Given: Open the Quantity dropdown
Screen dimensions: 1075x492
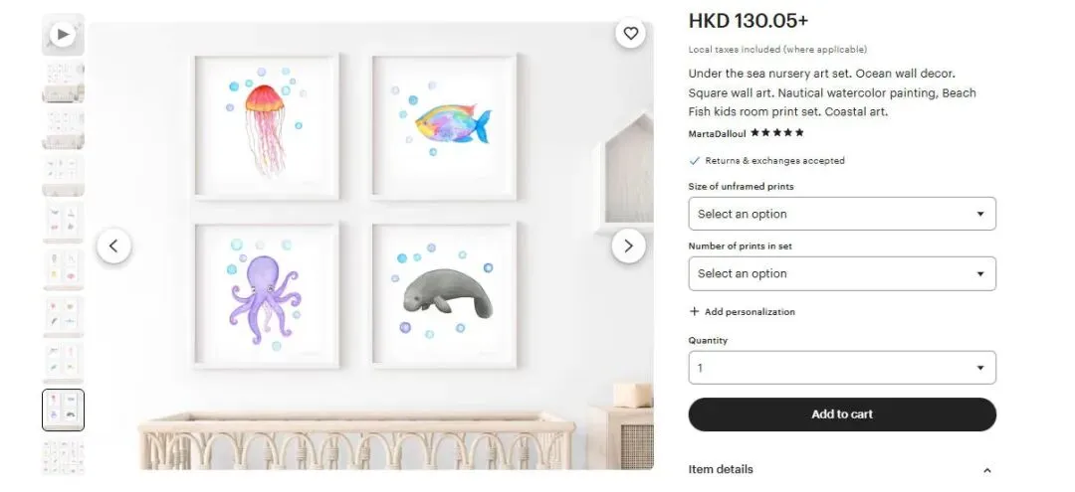Looking at the screenshot, I should [842, 368].
